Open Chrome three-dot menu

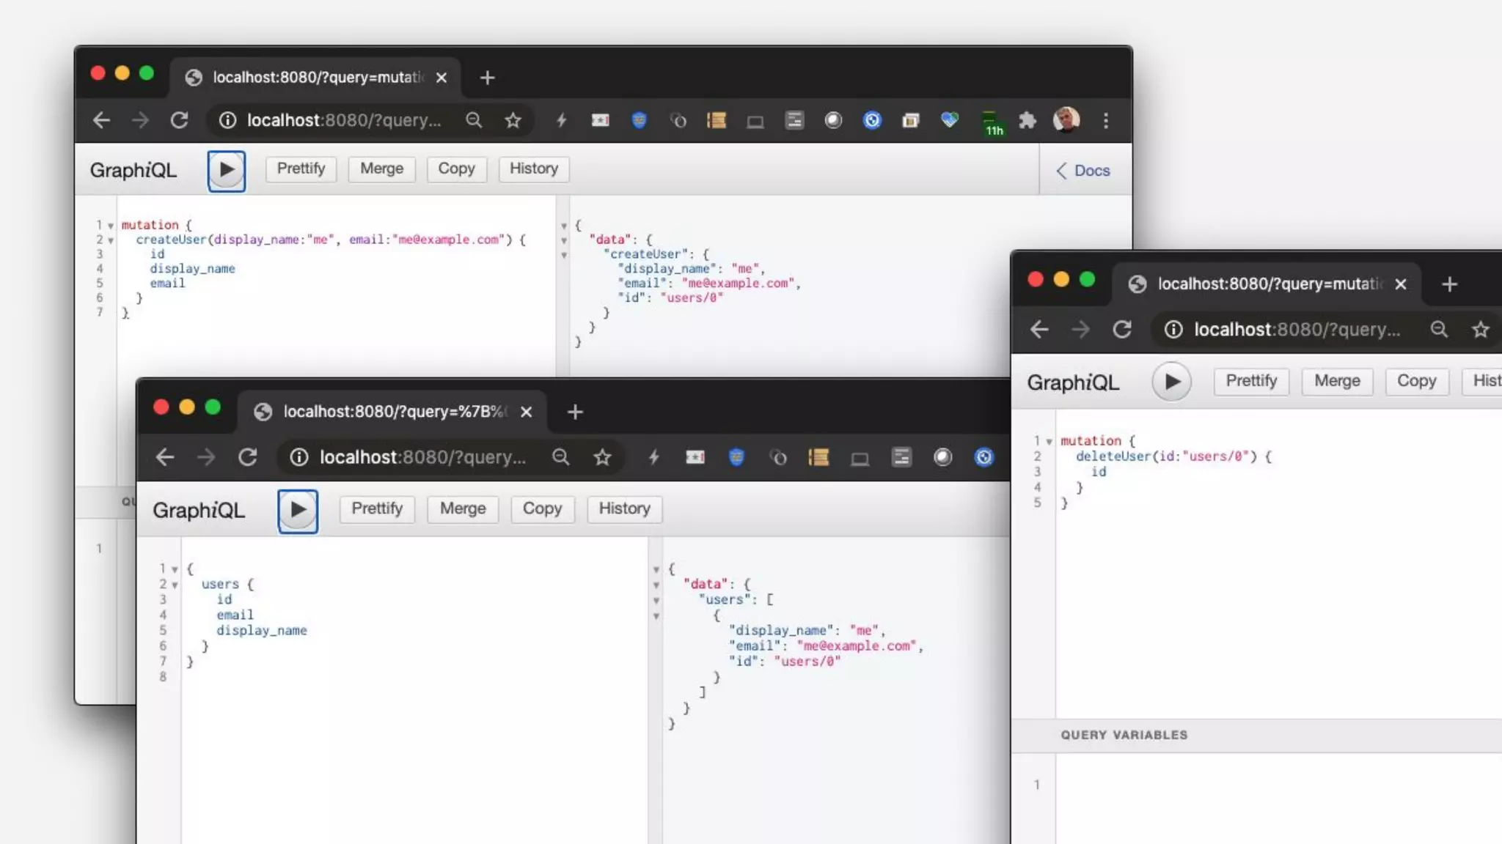[x=1105, y=120]
